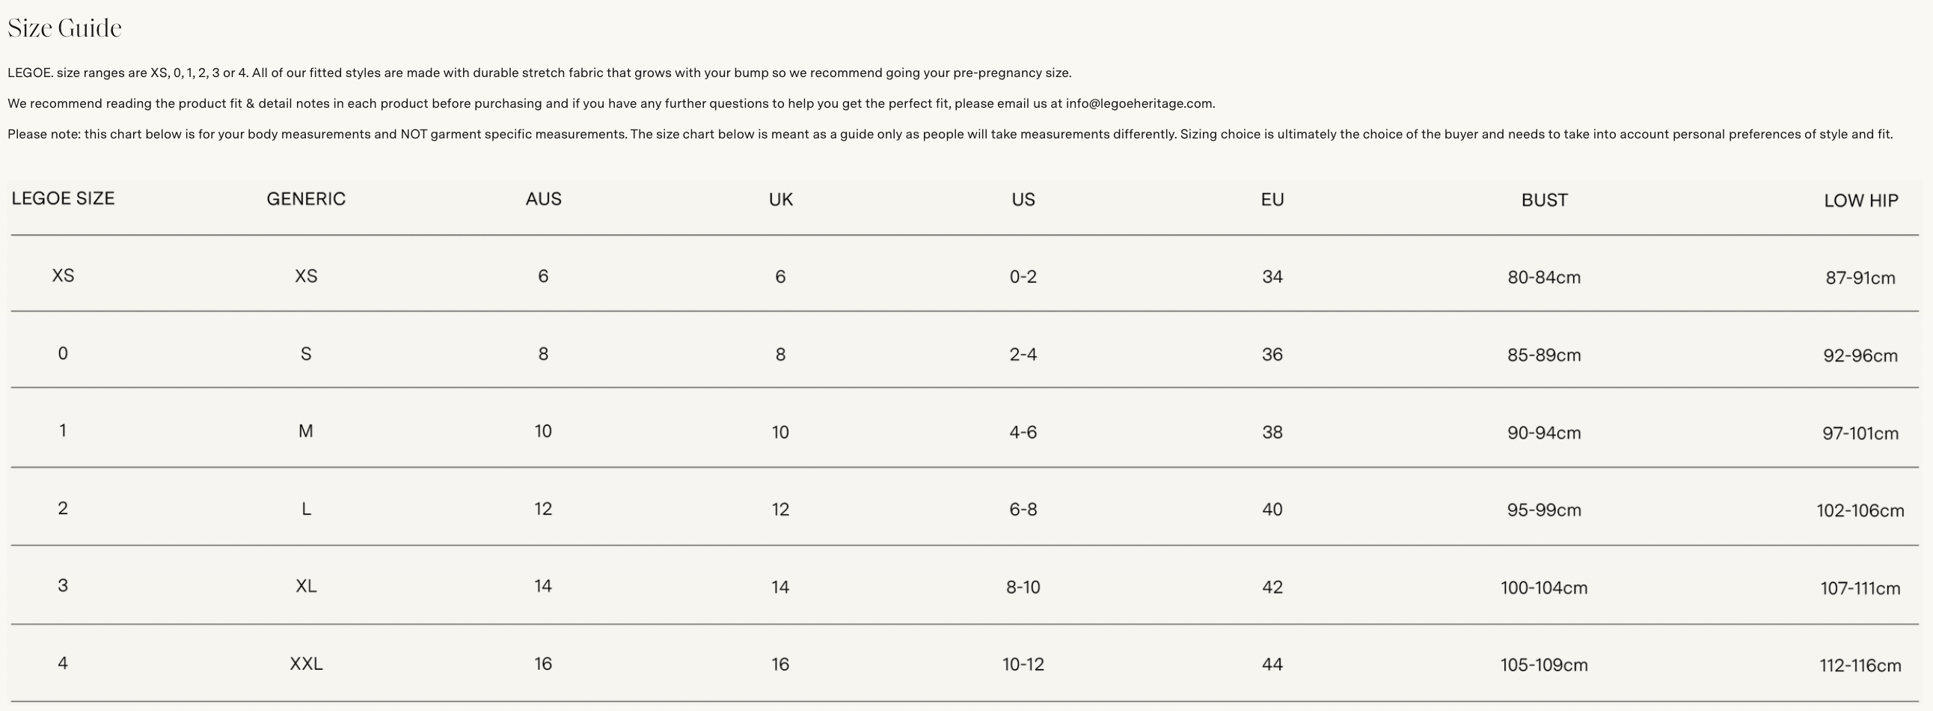The image size is (1933, 711).
Task: Click the LEGOE SIZE column header
Action: click(63, 198)
